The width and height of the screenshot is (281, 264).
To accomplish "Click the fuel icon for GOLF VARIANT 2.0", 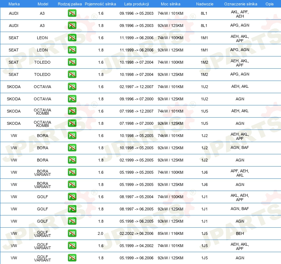I will tap(72, 233).
